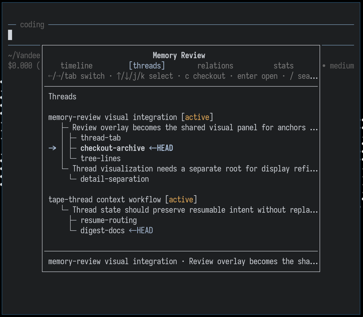This screenshot has height=317, width=363.
Task: Switch to the timeline tab
Action: coord(76,66)
